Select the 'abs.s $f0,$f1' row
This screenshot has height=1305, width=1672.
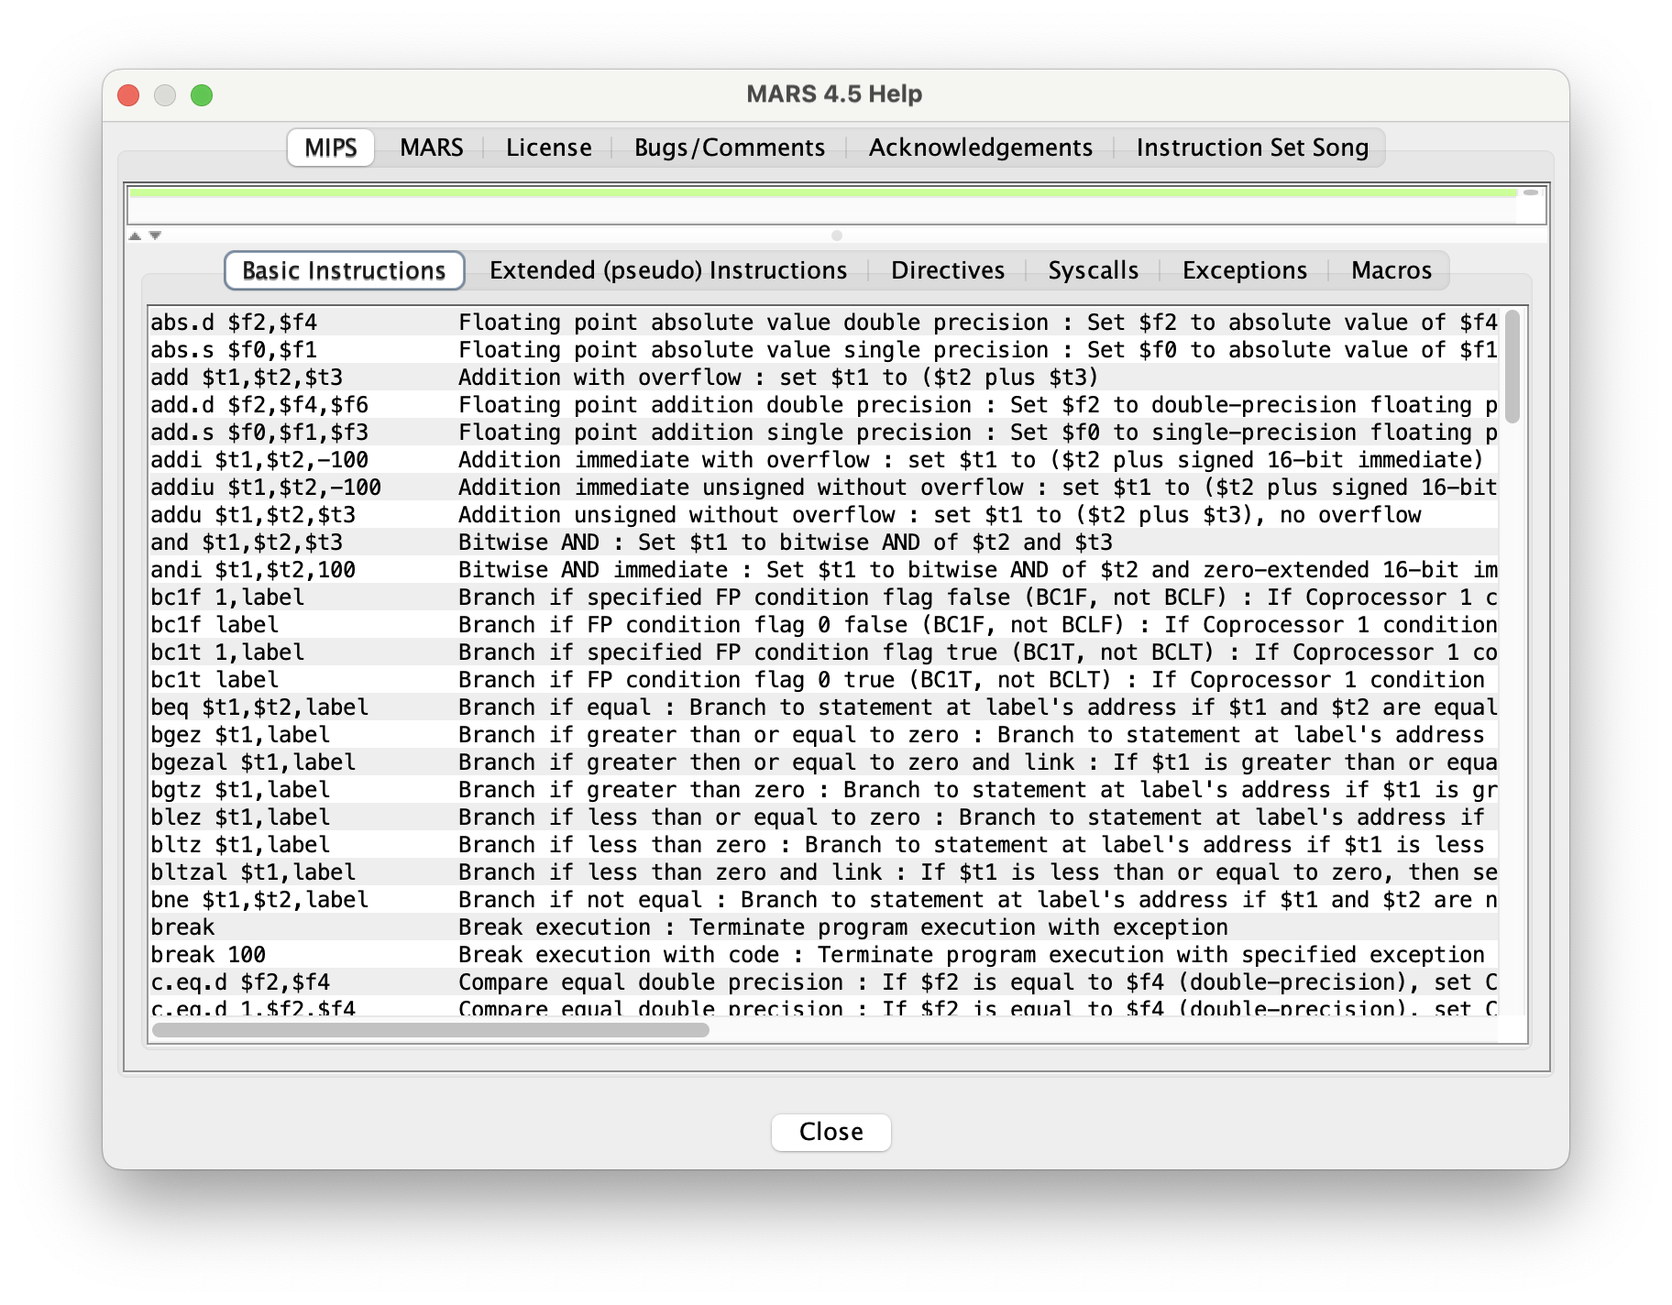pos(823,350)
